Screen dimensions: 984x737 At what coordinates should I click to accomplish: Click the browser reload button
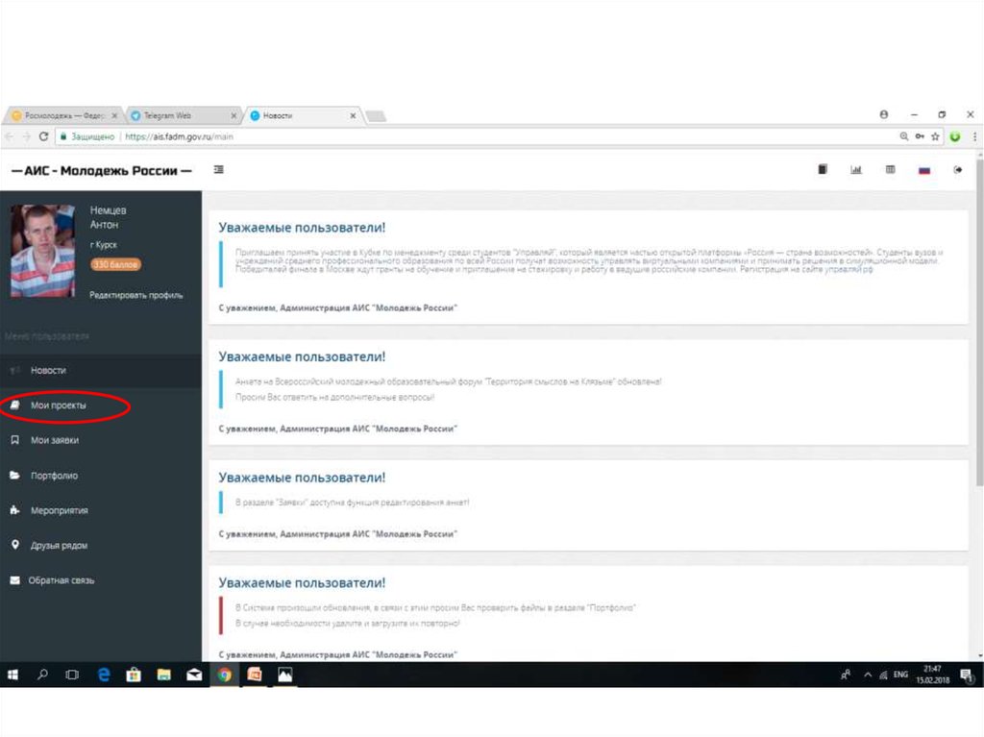pyautogui.click(x=43, y=136)
